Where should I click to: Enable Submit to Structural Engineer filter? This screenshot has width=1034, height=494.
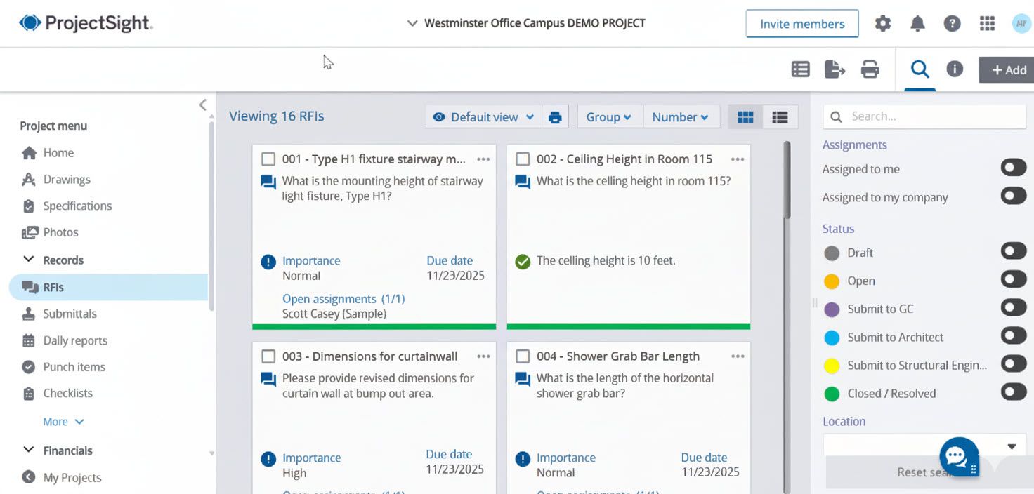tap(1014, 363)
